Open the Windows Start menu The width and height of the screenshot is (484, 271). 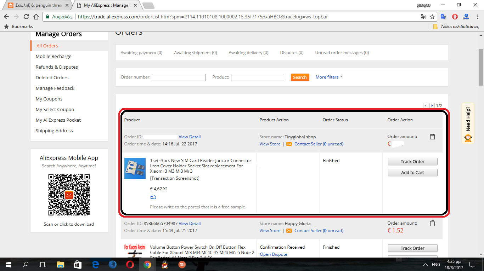9,264
